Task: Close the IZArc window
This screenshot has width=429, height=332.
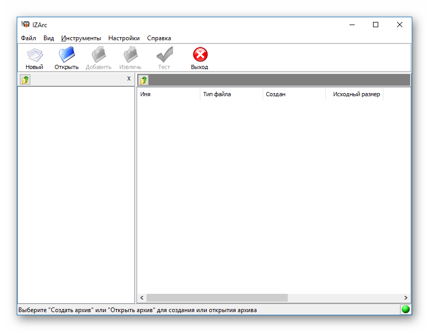Action: coord(400,25)
